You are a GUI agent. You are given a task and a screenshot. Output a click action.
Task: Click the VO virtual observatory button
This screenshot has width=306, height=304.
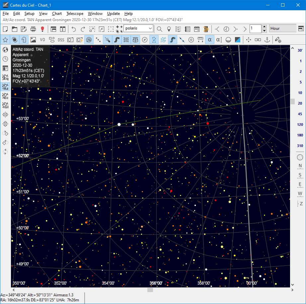(x=42, y=40)
